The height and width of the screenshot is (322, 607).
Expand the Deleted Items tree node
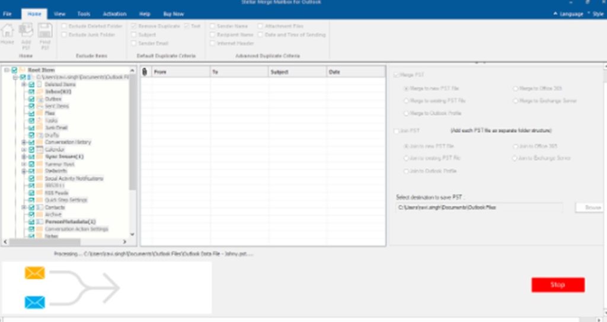24,85
